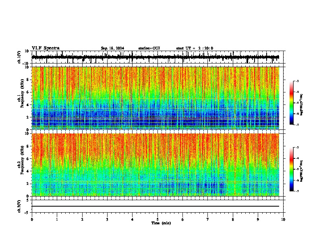Click the 6 kHz tick label on ch.1 spectrogram
This screenshot has height=246, width=319.
[x=28, y=92]
